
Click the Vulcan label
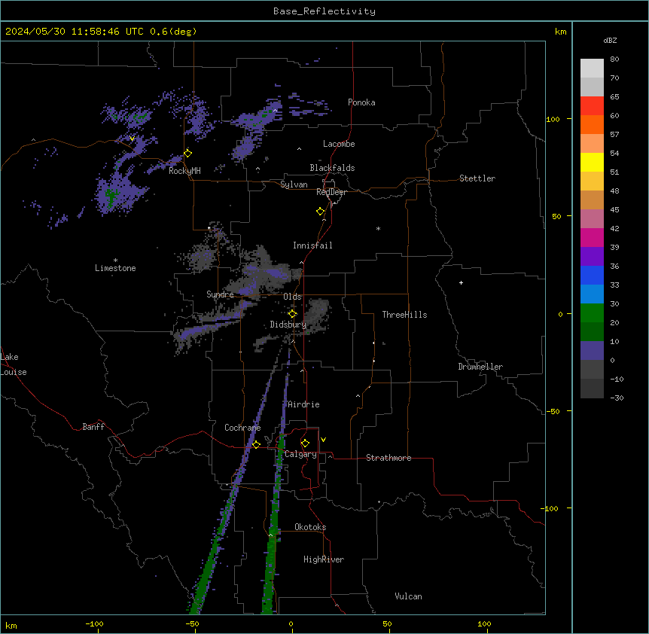coord(409,596)
